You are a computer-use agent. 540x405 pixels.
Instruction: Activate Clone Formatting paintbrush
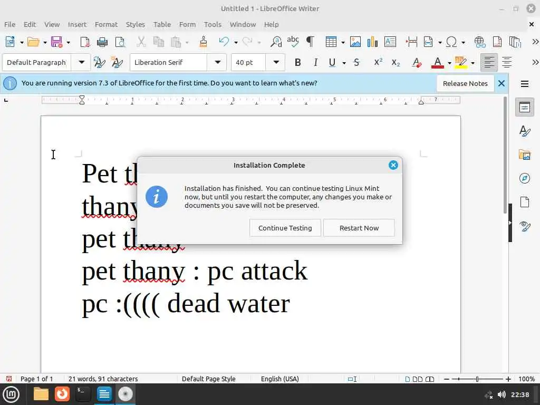tap(203, 42)
